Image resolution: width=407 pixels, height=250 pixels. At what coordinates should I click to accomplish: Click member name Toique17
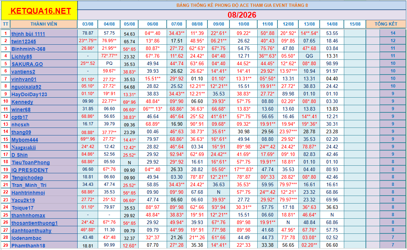(x=22, y=208)
